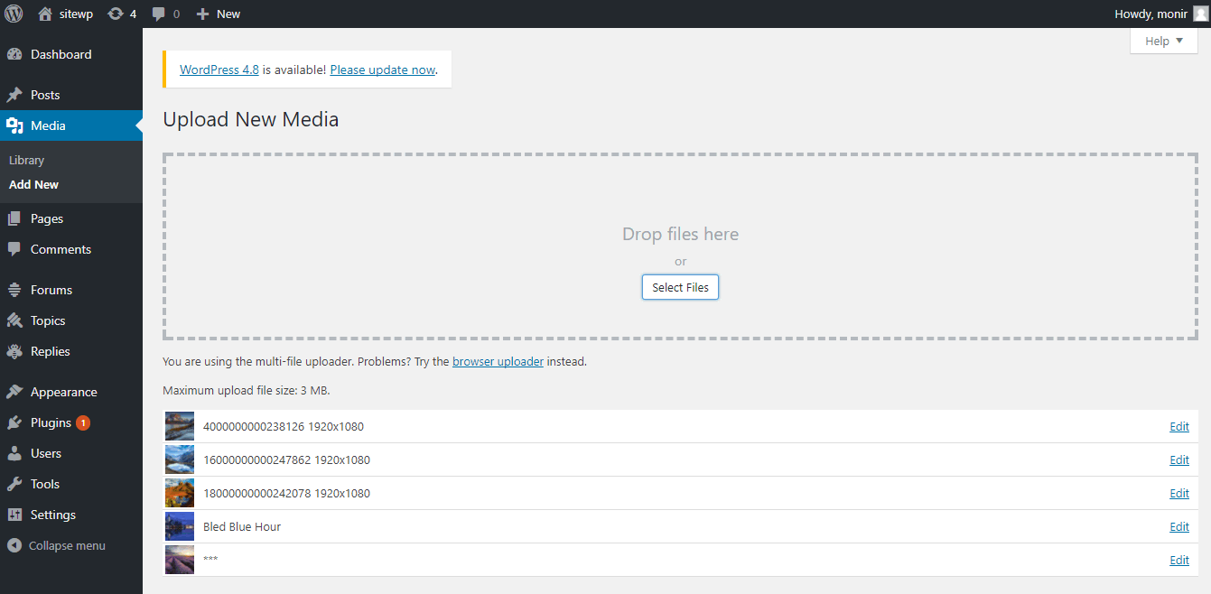This screenshot has height=594, width=1211.
Task: Click the Forums icon in the sidebar
Action: point(14,290)
